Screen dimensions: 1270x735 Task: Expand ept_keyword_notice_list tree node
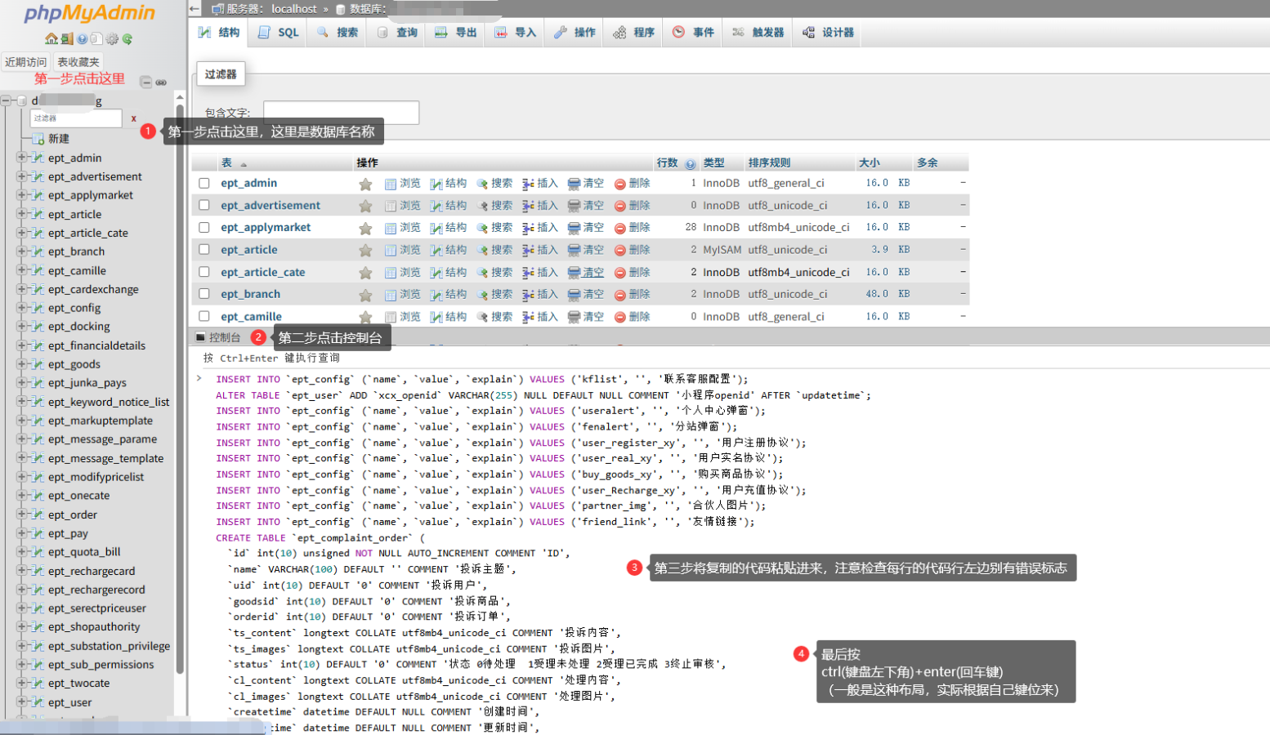[21, 402]
